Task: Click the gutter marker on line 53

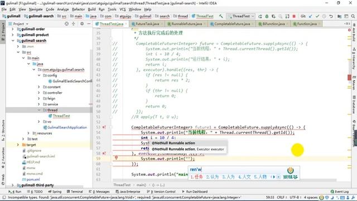Action: click(x=104, y=127)
